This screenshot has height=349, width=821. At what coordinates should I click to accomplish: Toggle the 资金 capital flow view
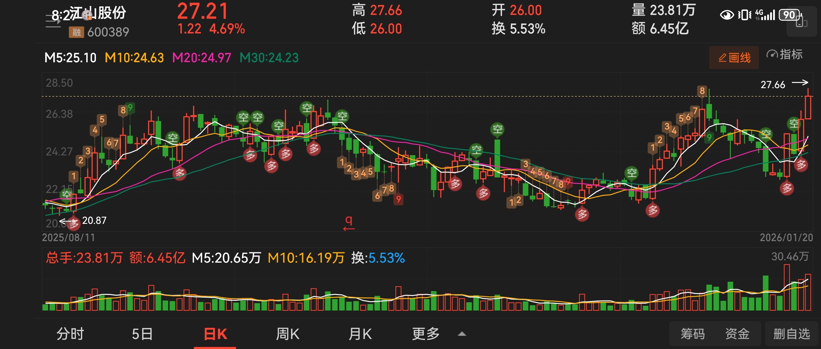click(737, 334)
